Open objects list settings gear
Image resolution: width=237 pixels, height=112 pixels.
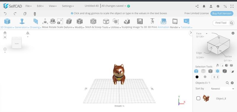(232, 83)
